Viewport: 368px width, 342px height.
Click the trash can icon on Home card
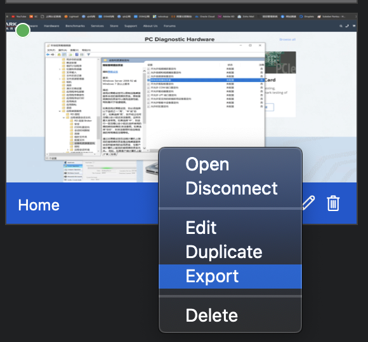[x=333, y=203]
